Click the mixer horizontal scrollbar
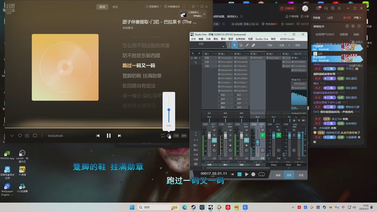The height and width of the screenshot is (212, 377). (x=238, y=168)
